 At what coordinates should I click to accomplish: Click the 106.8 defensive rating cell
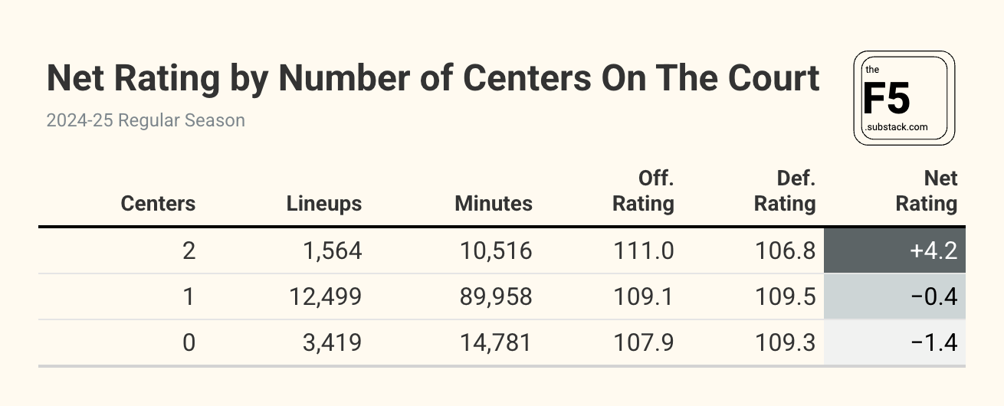785,251
